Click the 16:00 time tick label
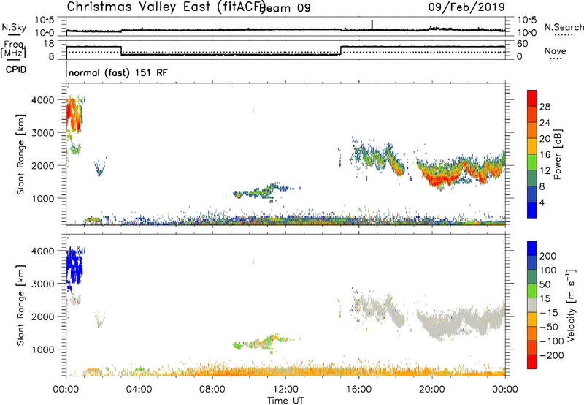Image resolution: width=584 pixels, height=405 pixels. pos(358,390)
